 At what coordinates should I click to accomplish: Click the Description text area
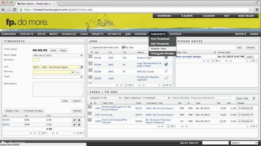58,89
